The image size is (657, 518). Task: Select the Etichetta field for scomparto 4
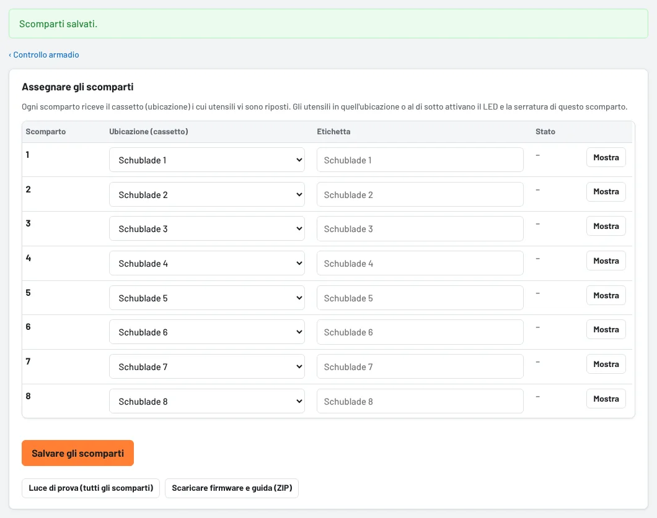click(x=420, y=263)
